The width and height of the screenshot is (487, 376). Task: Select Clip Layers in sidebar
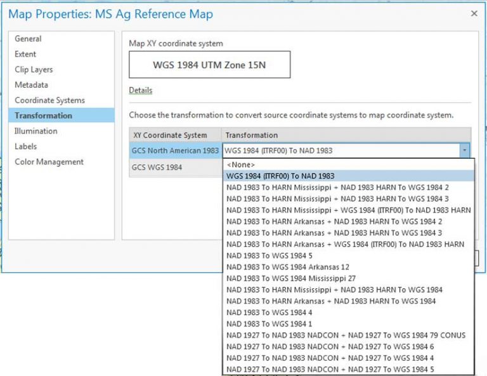(x=34, y=69)
